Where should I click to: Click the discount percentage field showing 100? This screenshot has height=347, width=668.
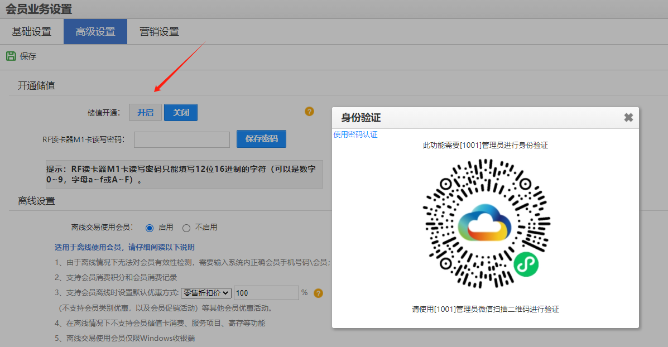266,293
